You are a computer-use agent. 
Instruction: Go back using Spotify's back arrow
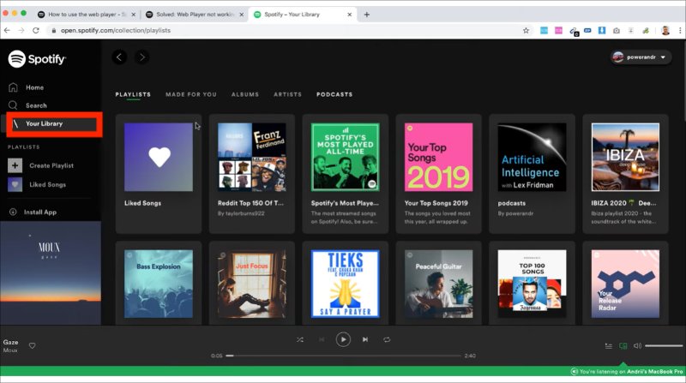pos(119,57)
